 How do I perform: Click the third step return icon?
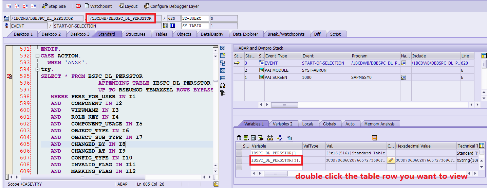point(25,6)
